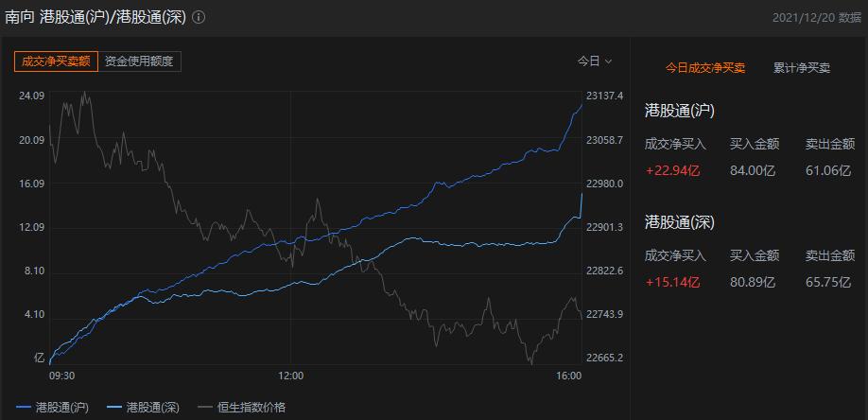Image resolution: width=868 pixels, height=420 pixels.
Task: Switch to 累计净买卖 view
Action: click(x=802, y=68)
